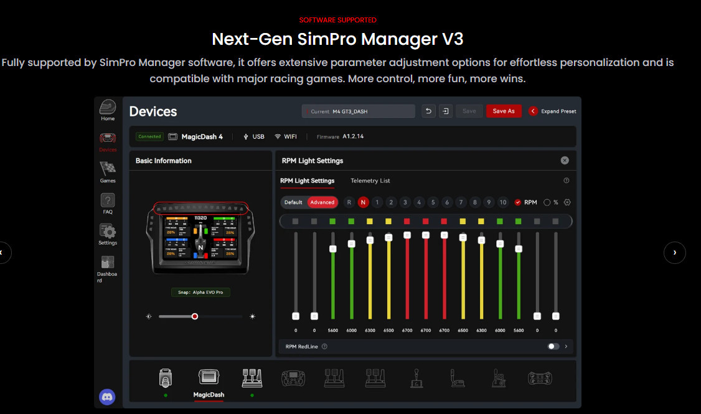Select the last gamepad-style device icon
Screen dimensions: 701x414
click(x=540, y=379)
